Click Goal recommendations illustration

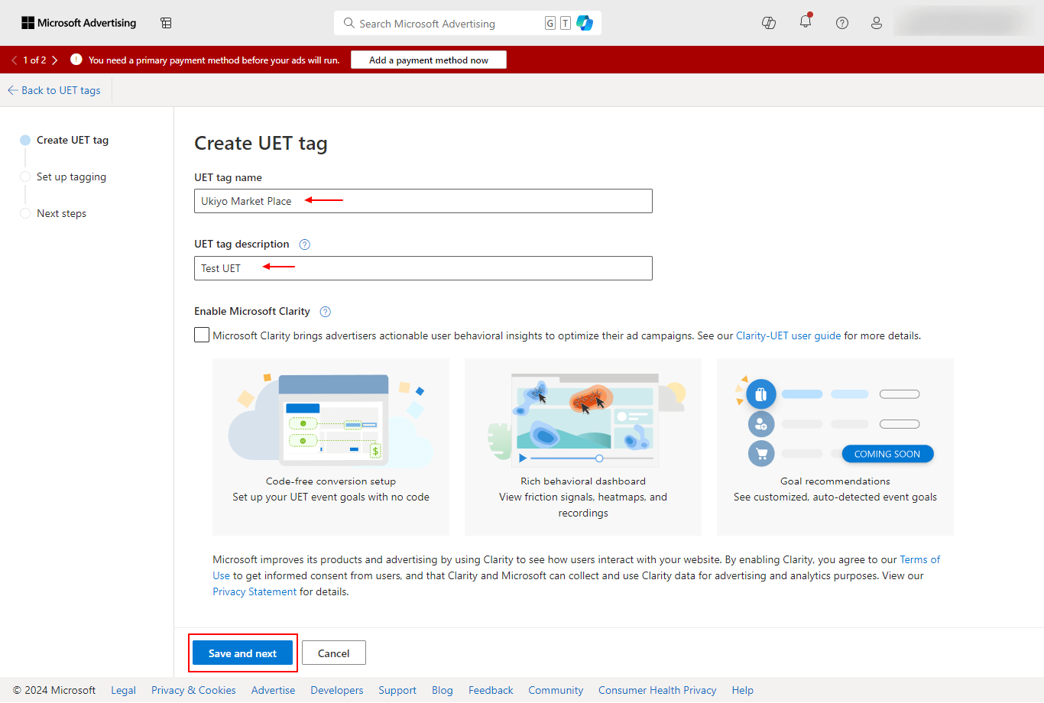(835, 422)
